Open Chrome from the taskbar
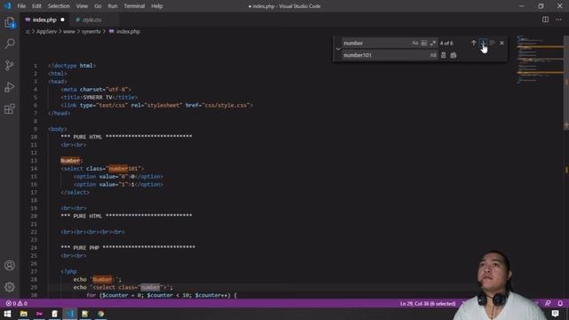Viewport: 569px width, 320px height. tap(100, 314)
